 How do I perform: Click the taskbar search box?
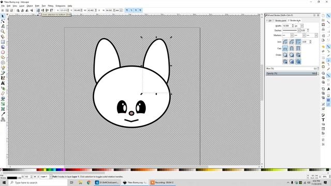(38, 182)
